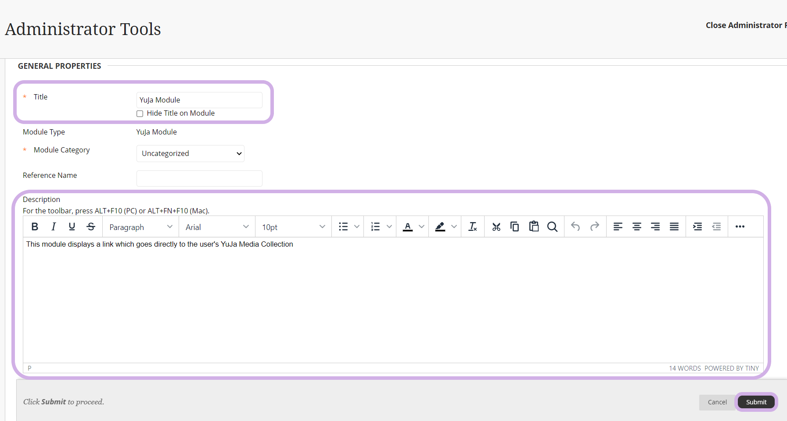The image size is (787, 421).
Task: Click the Cancel button
Action: (717, 402)
